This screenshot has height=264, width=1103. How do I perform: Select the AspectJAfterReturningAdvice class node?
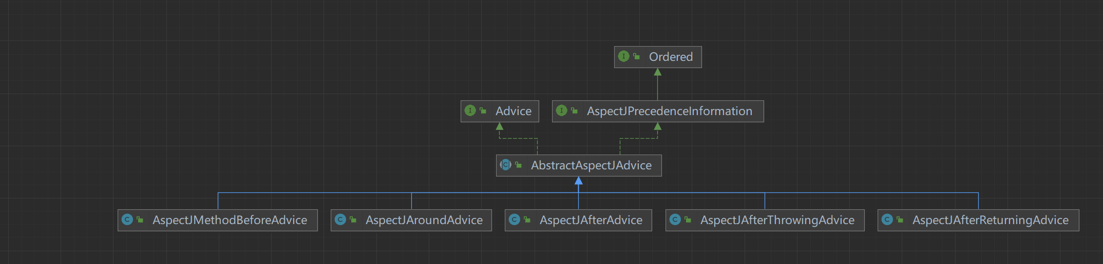(978, 220)
